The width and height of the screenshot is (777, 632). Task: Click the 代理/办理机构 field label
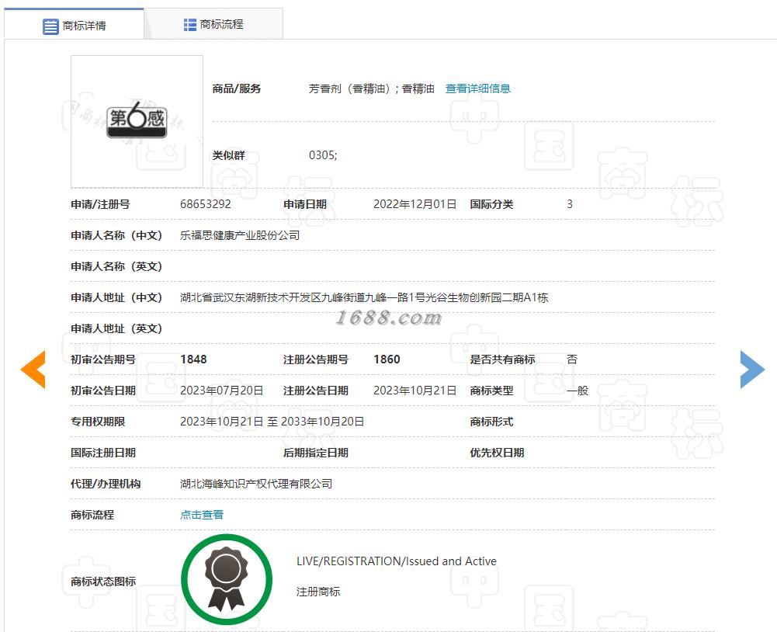(106, 484)
